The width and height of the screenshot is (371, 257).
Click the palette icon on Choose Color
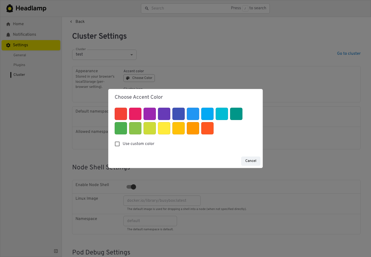tap(128, 78)
